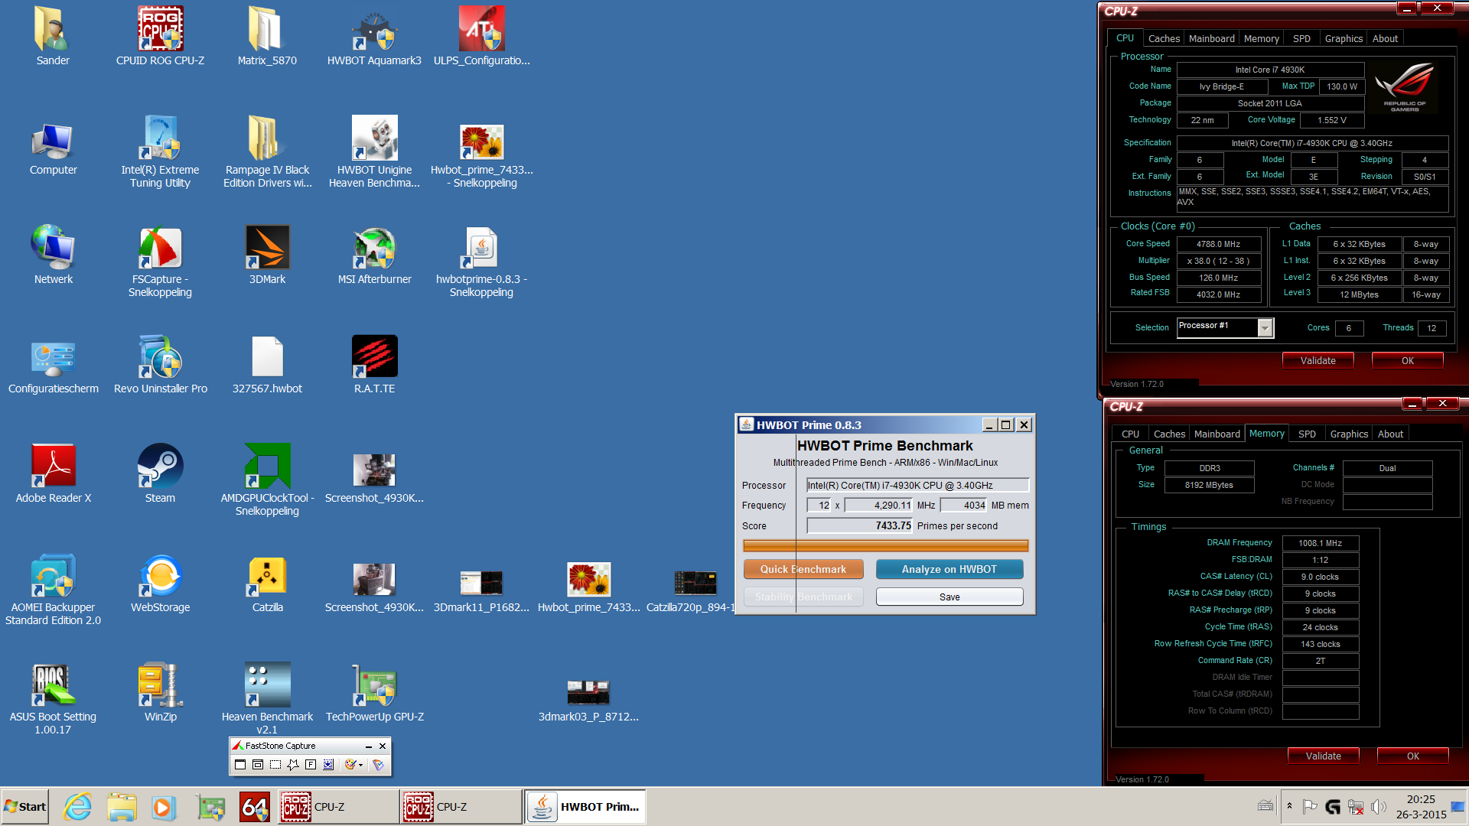Open the Windows Start button
The height and width of the screenshot is (826, 1469).
[25, 807]
